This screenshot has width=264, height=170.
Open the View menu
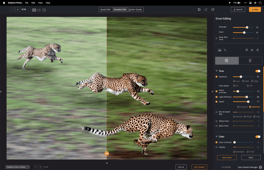40,3
